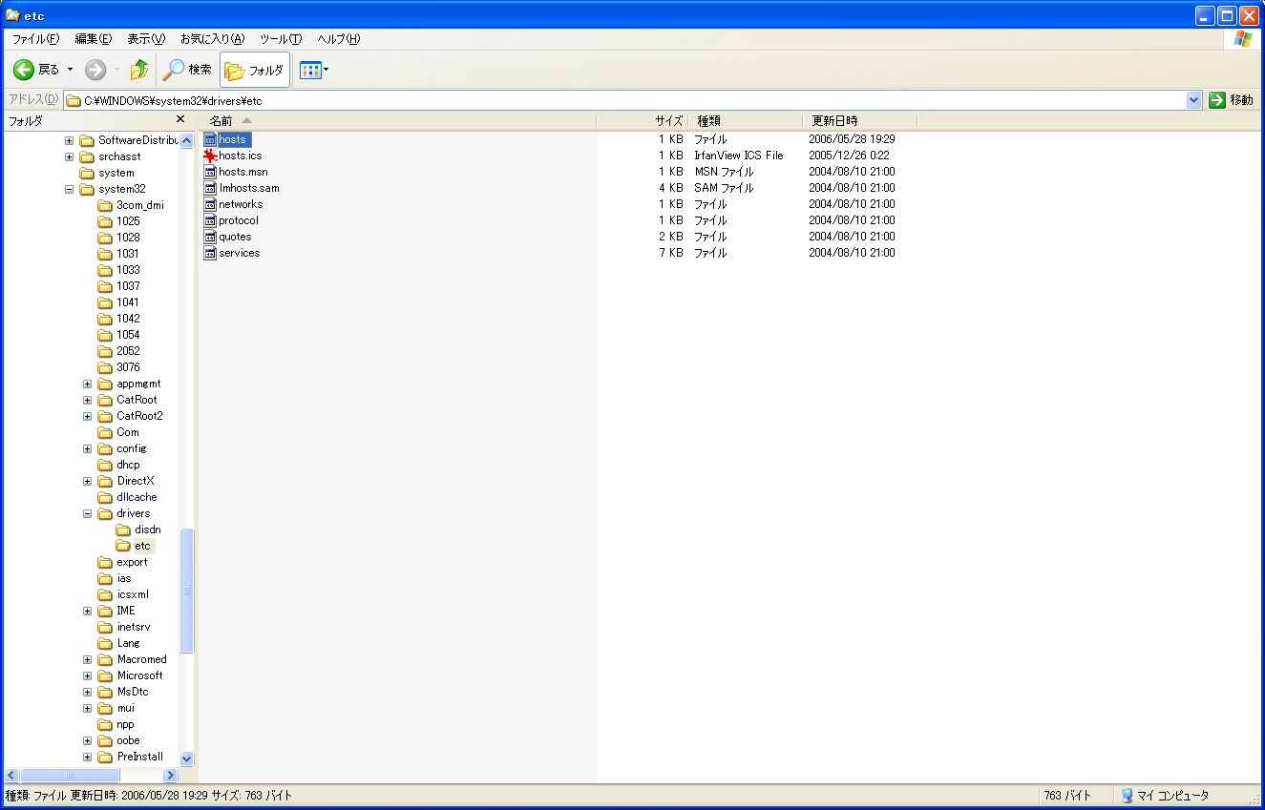Toggle the Folders pane button

coord(255,70)
